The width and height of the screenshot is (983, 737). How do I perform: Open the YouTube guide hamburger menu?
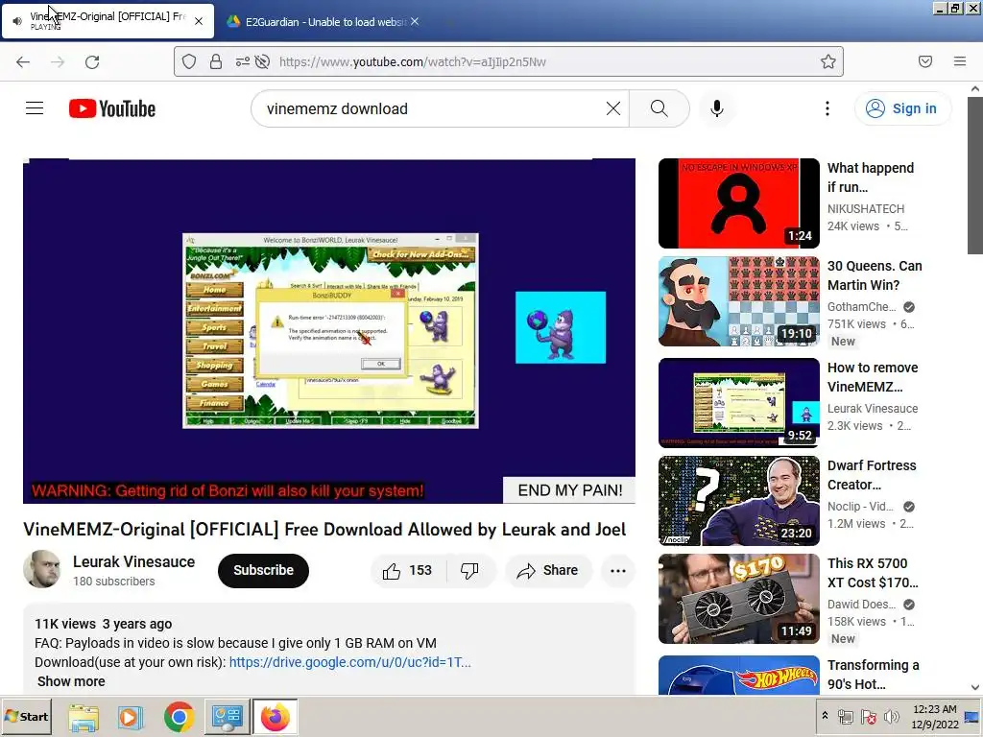[35, 108]
